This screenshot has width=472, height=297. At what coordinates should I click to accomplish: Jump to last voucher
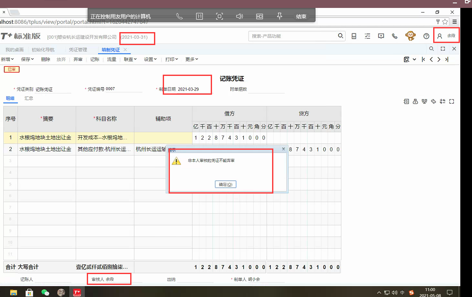tap(447, 59)
